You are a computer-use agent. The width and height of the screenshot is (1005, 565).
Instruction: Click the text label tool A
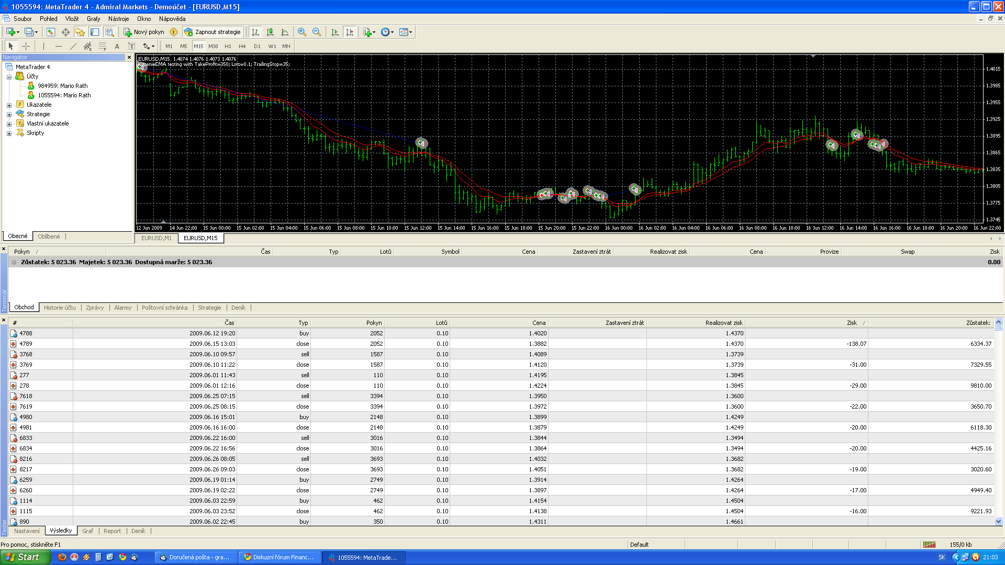(117, 46)
